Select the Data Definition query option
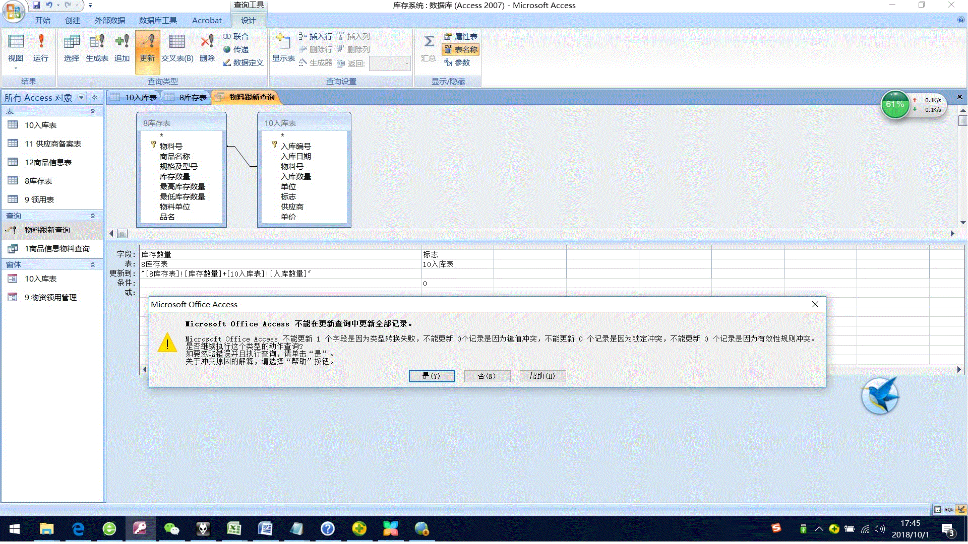The width and height of the screenshot is (968, 544). tap(243, 62)
